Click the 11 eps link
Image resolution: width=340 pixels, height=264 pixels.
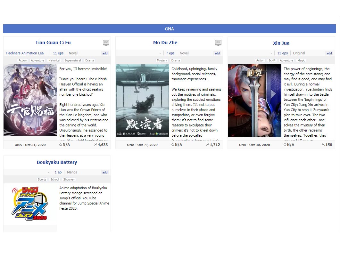(58, 53)
